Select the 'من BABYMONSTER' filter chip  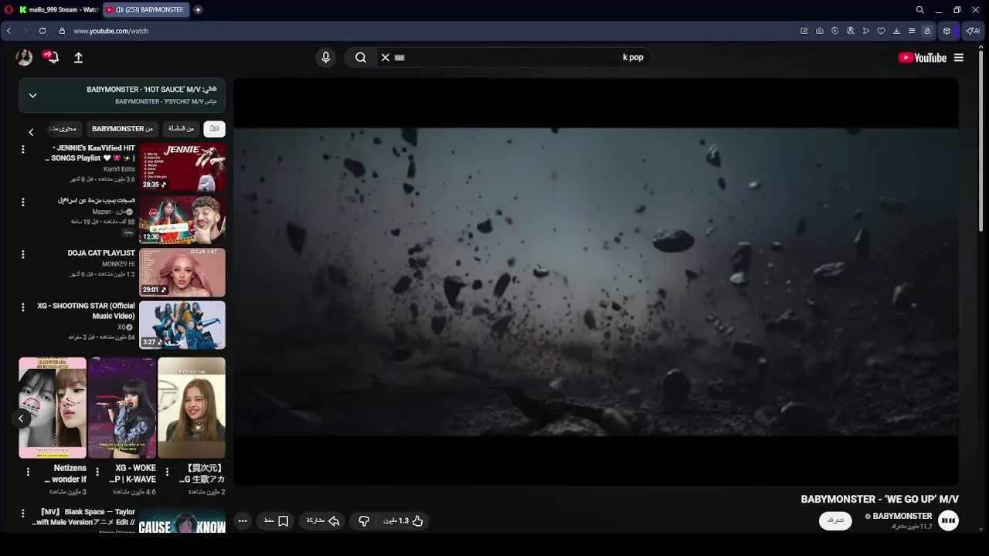(x=123, y=129)
